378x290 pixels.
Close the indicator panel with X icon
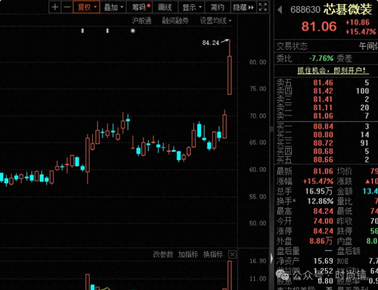(x=232, y=255)
